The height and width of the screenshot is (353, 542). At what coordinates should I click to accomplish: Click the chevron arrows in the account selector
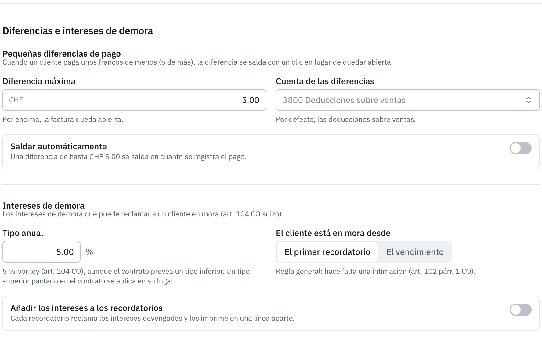pyautogui.click(x=528, y=100)
